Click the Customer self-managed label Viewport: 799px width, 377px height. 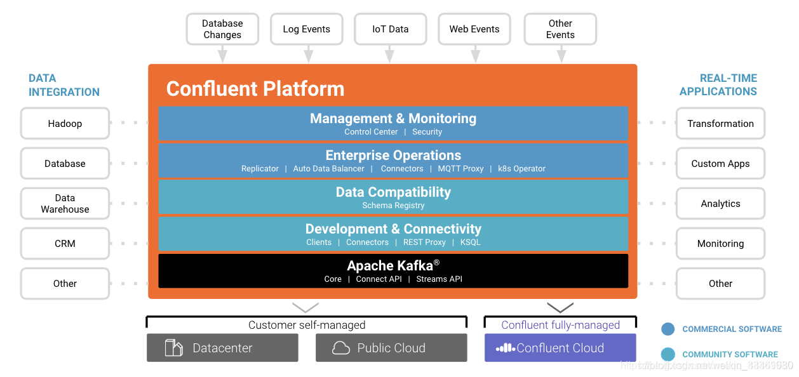(x=307, y=325)
